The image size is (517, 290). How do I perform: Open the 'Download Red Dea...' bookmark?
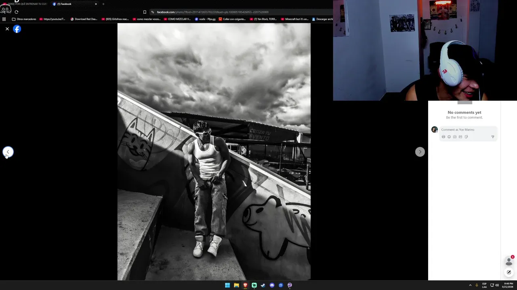(x=84, y=19)
